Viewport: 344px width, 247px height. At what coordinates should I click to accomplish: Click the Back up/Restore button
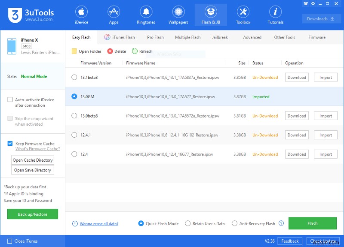(33, 214)
